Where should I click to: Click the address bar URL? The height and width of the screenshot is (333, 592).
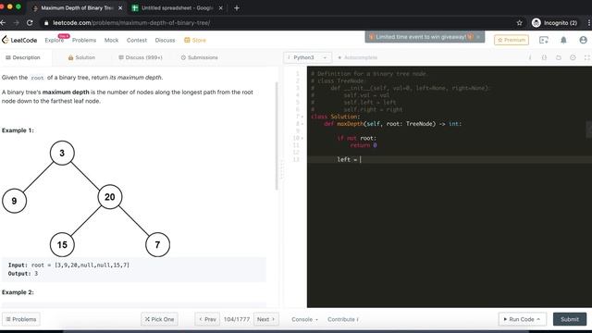131,22
